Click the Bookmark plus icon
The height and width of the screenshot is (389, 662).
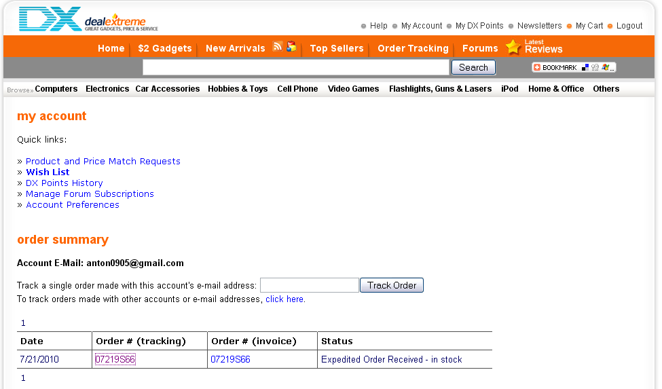[537, 67]
